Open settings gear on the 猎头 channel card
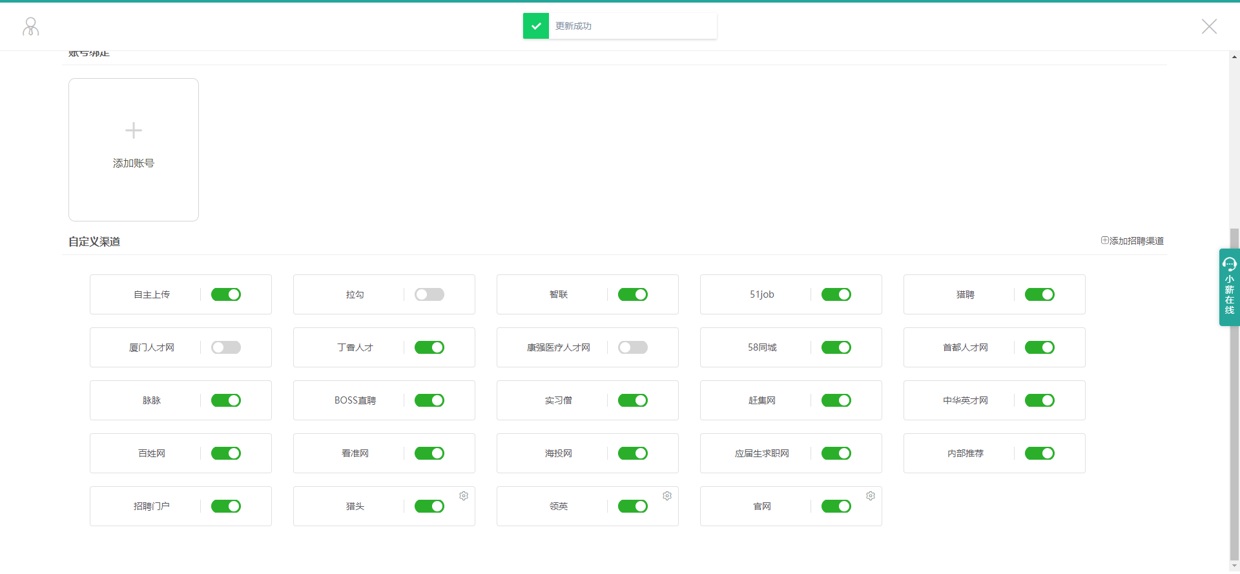1240x574 pixels. pyautogui.click(x=464, y=496)
